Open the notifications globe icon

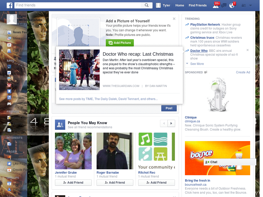(232, 5)
